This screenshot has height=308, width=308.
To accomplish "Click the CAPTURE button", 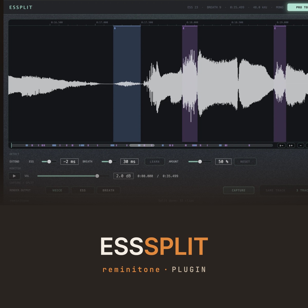I will click(x=239, y=190).
